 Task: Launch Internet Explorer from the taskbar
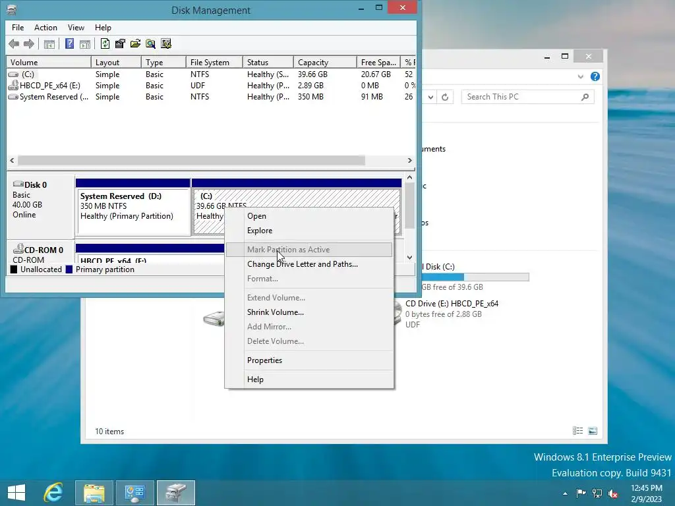(53, 493)
